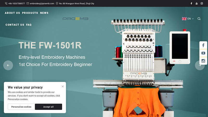Click address No. 88 Wangyun West Road
The height and width of the screenshot is (117, 208).
click(76, 3)
